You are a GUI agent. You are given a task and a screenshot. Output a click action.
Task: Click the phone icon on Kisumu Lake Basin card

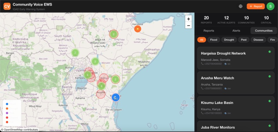pos(202,113)
